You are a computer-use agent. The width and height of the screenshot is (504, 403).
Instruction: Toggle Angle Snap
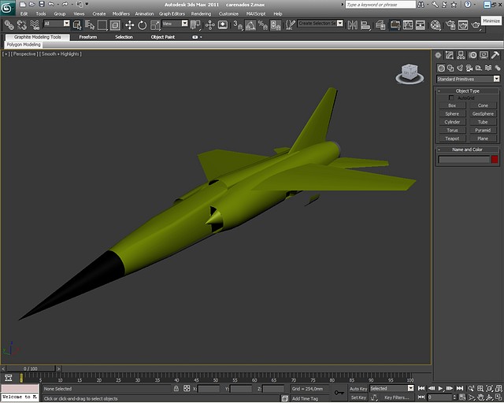[x=250, y=24]
